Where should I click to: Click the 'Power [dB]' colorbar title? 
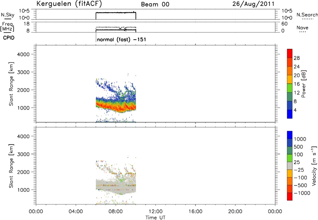(304, 84)
